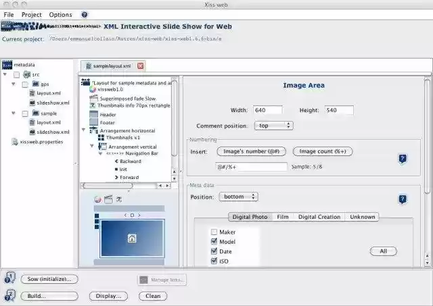Click the xissweb1.0 color wheel icon
Viewport: 433px width, 306px height.
[93, 89]
